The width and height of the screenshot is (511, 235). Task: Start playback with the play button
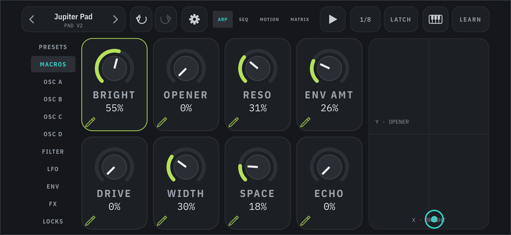[x=333, y=19]
